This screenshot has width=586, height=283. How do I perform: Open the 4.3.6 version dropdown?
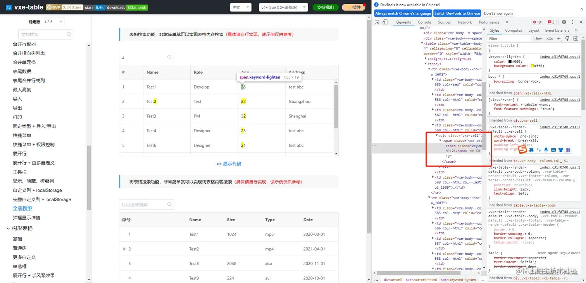click(53, 22)
